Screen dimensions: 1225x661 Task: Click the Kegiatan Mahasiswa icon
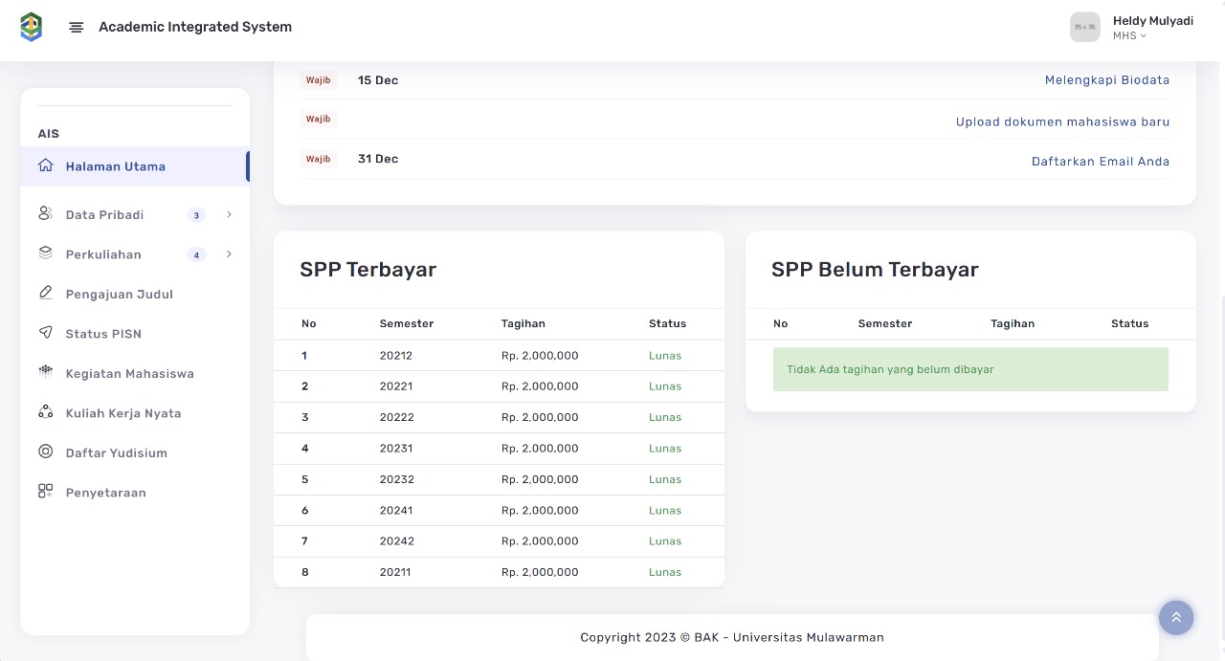45,373
